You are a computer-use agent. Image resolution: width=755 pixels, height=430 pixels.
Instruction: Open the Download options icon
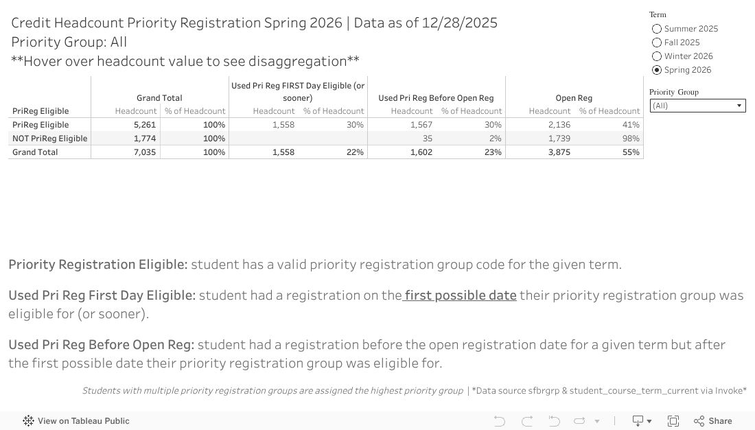click(x=638, y=421)
